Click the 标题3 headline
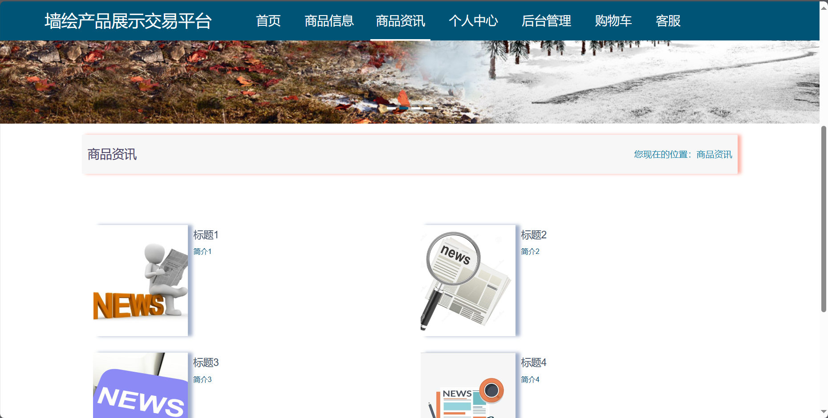This screenshot has height=418, width=828. (x=206, y=362)
